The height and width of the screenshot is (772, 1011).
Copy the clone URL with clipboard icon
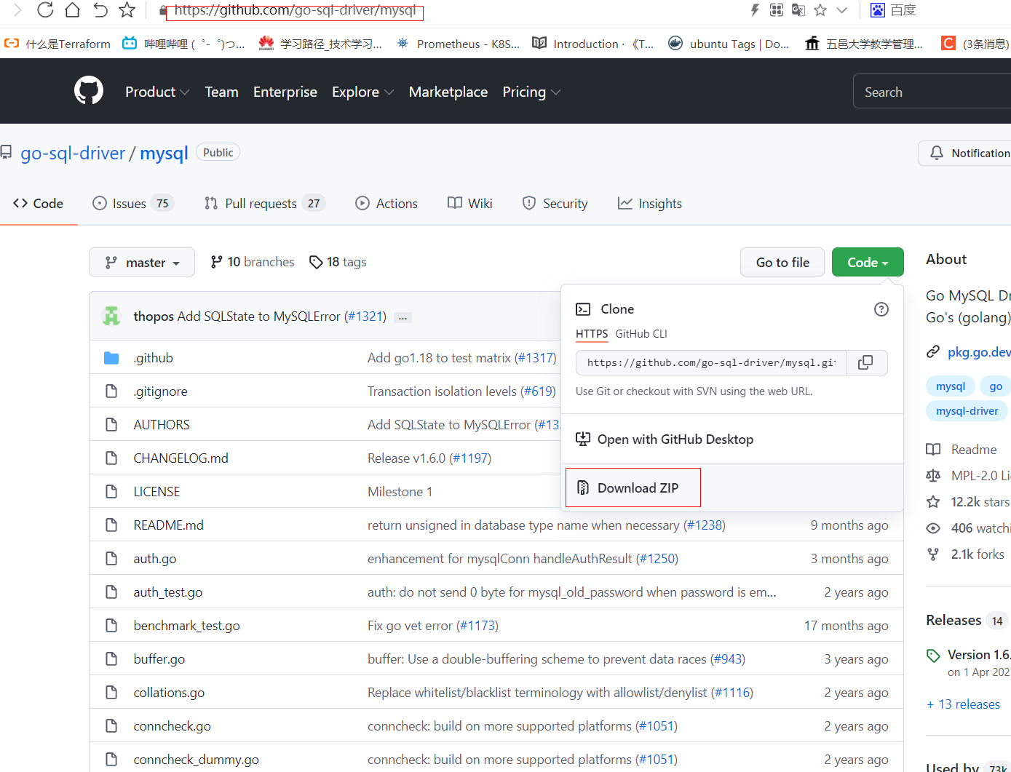(x=866, y=362)
